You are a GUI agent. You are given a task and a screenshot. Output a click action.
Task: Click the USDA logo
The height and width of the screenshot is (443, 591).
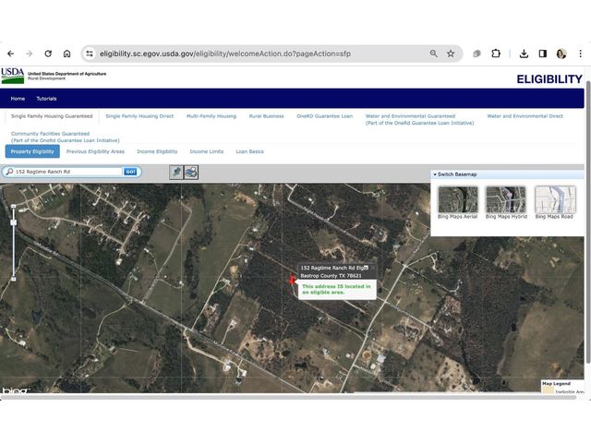coord(13,76)
